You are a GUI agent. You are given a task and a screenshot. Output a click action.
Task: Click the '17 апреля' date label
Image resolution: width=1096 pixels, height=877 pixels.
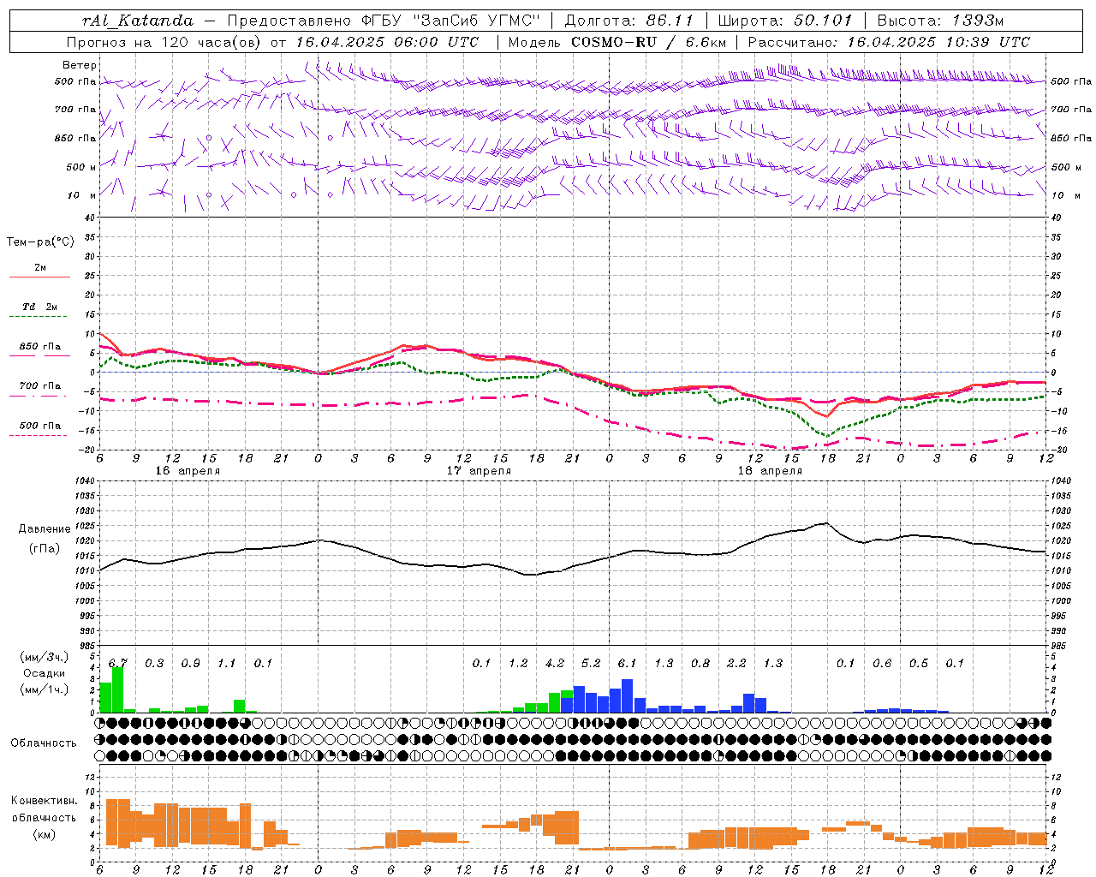(479, 471)
